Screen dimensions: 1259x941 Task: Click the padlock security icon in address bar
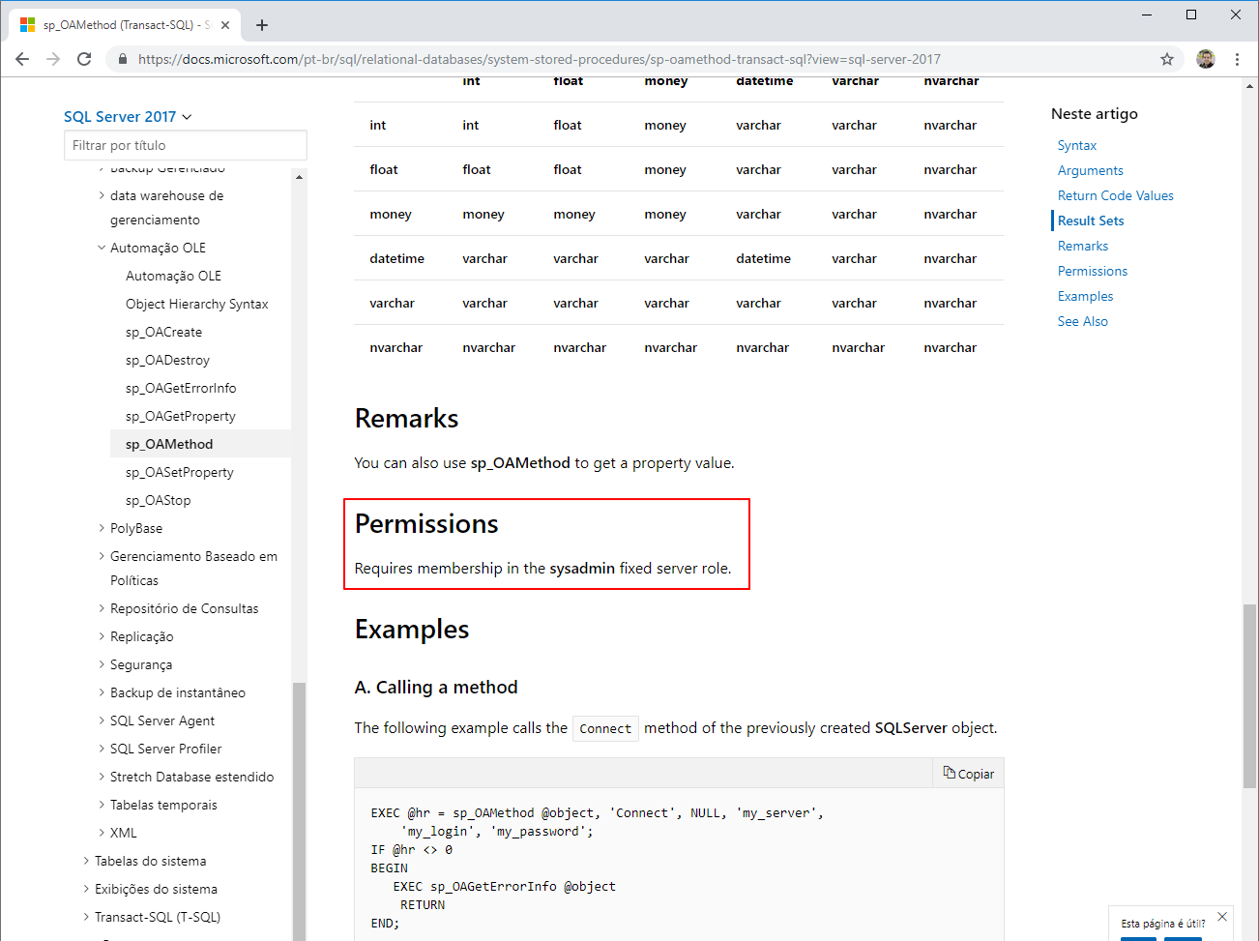point(122,58)
